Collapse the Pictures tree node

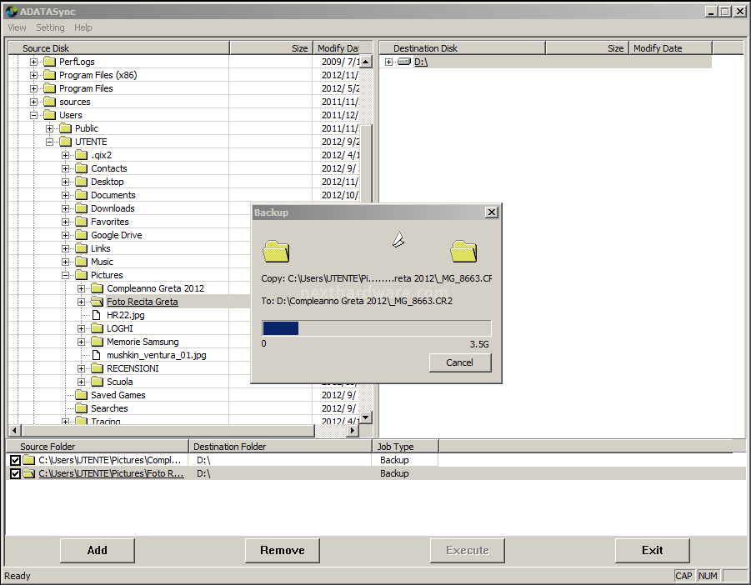pyautogui.click(x=66, y=275)
